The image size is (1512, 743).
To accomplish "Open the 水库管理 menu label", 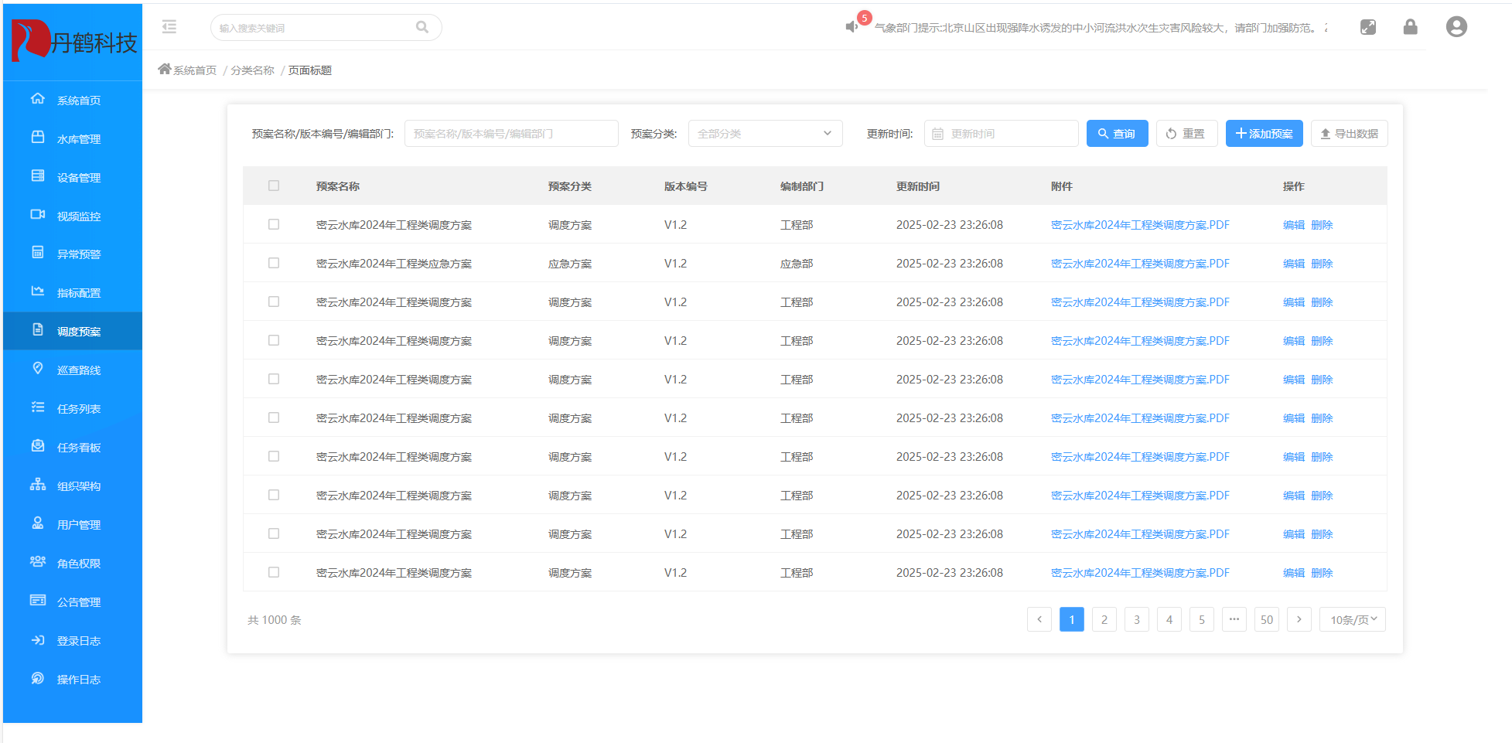I will pos(79,139).
